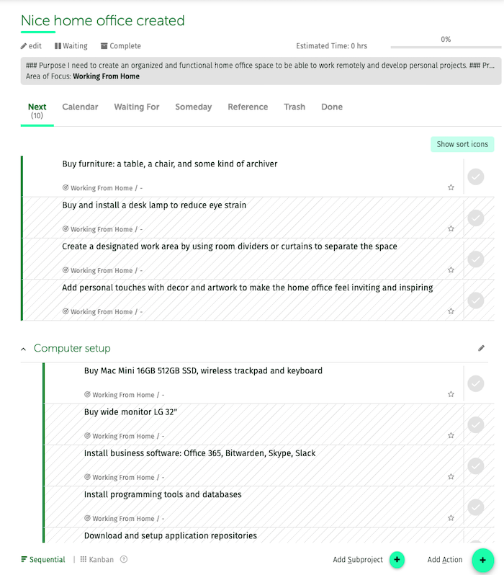Complete the 'Buy Mac Mini' action checkmark
Screen dimensions: 504x575
pyautogui.click(x=475, y=383)
